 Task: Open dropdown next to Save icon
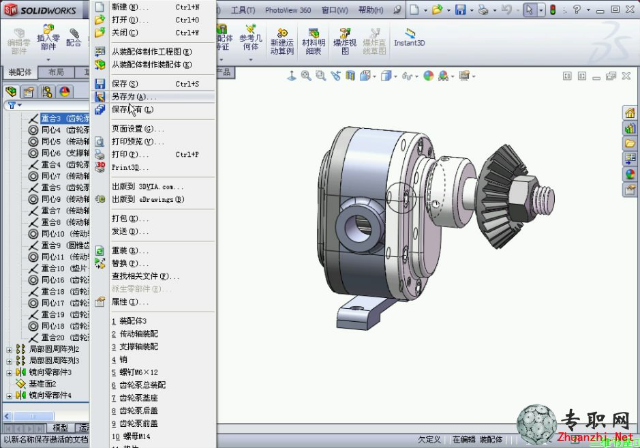(472, 10)
